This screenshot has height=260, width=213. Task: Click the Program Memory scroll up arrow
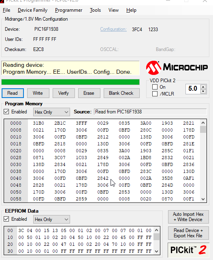tap(203, 123)
